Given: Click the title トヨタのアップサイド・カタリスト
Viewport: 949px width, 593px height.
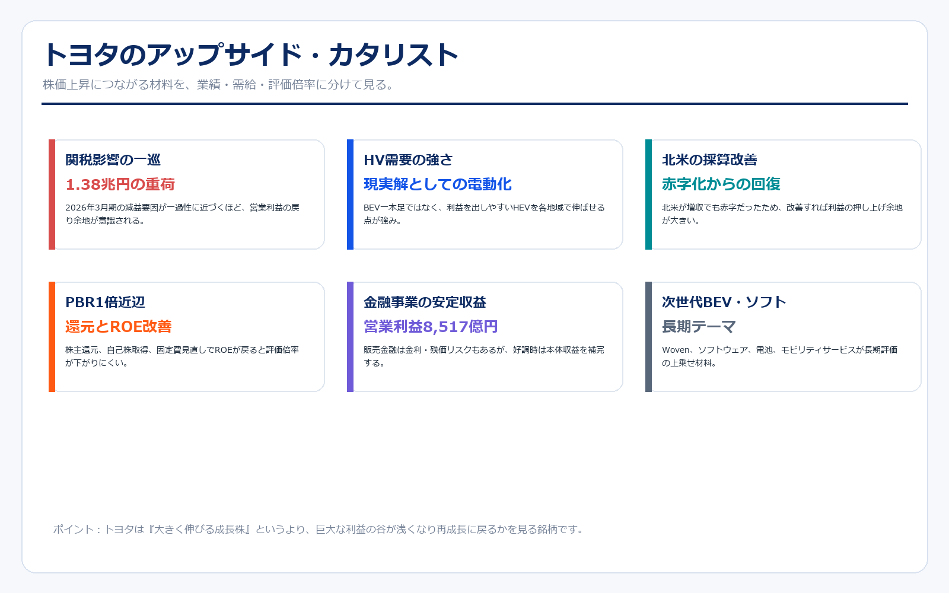Looking at the screenshot, I should [x=251, y=55].
